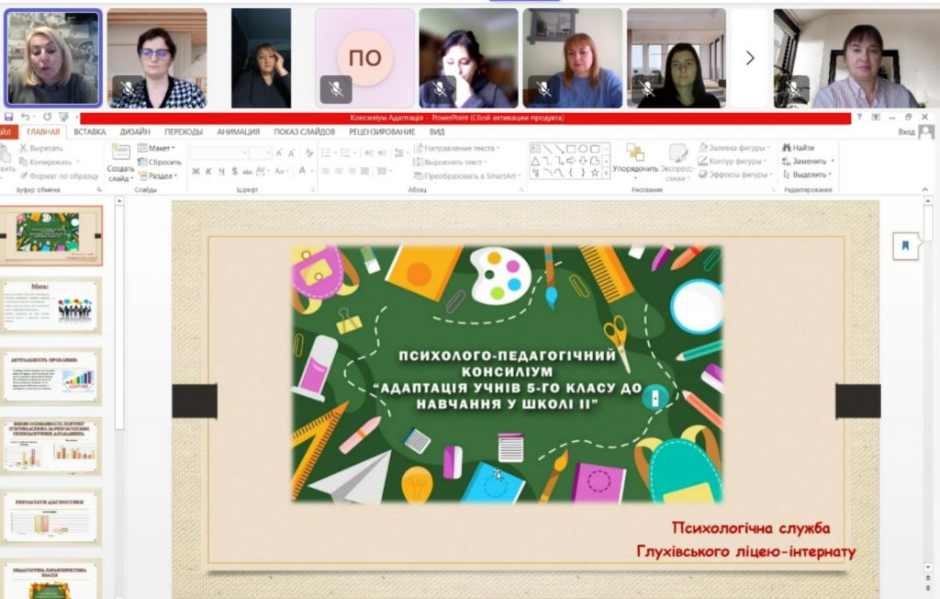Justify text in paragraph group
The height and width of the screenshot is (599, 940).
pyautogui.click(x=364, y=172)
